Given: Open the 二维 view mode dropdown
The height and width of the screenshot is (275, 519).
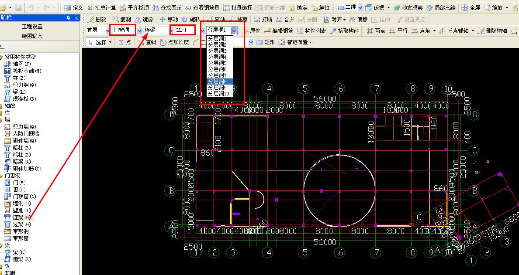Looking at the screenshot, I should point(360,7).
